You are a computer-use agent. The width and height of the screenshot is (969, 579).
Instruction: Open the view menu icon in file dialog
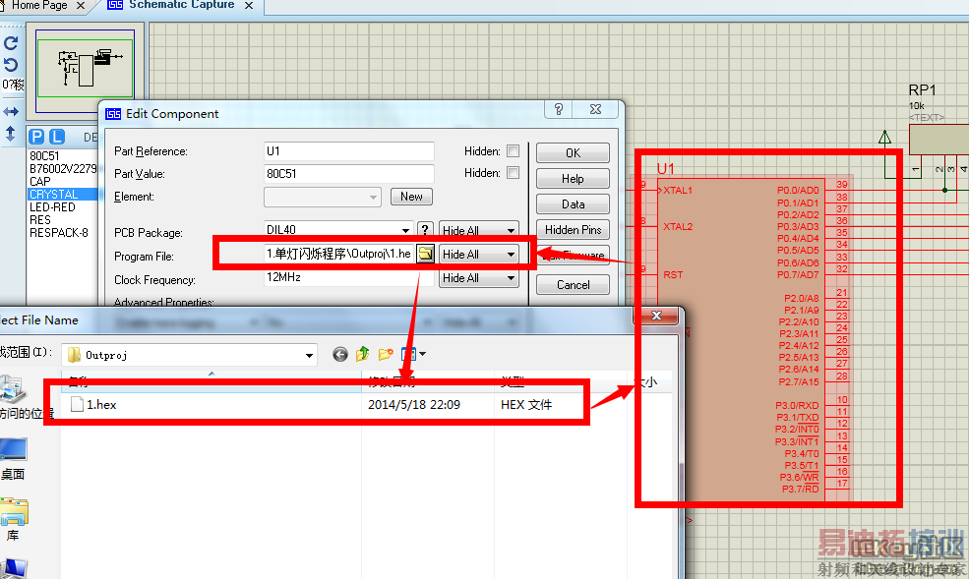click(x=413, y=354)
